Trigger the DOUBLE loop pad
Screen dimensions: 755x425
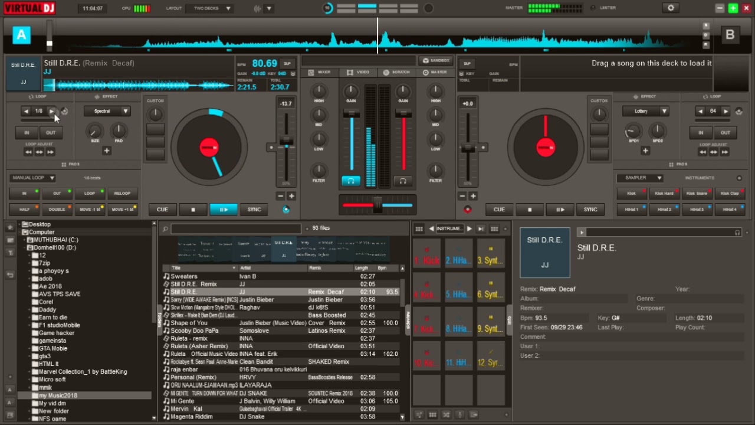(57, 210)
